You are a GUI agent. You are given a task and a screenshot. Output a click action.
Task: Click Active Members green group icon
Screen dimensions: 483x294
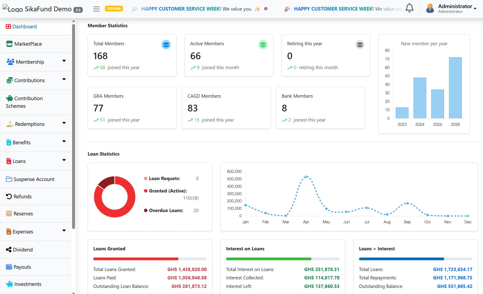[263, 45]
